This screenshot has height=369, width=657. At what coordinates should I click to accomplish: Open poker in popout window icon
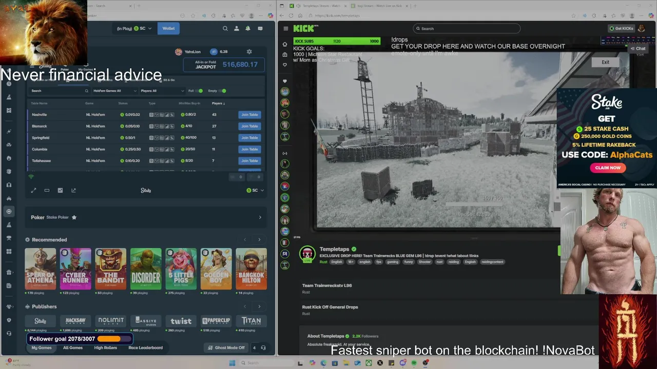(x=73, y=190)
